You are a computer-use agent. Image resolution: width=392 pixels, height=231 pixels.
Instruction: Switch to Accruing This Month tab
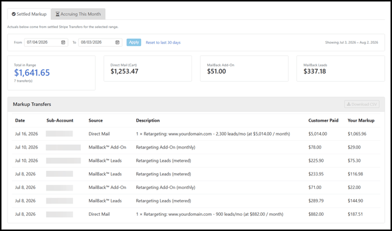pos(78,14)
